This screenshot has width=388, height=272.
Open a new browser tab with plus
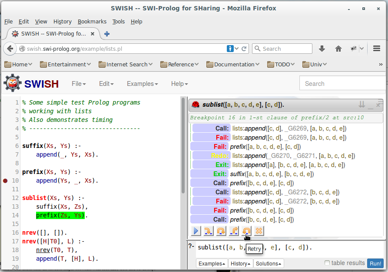tap(107, 33)
